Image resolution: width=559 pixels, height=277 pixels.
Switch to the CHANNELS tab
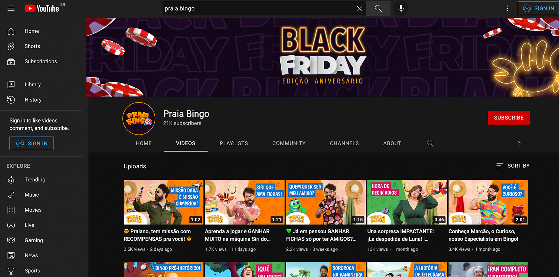(x=344, y=143)
